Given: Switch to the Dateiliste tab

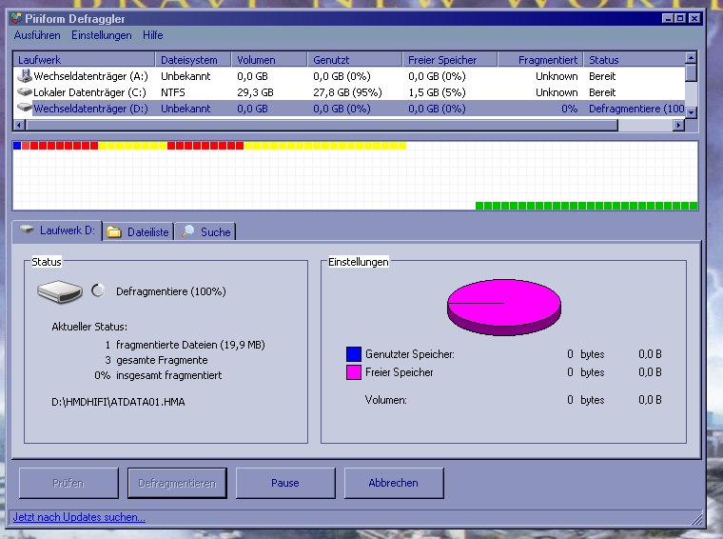Looking at the screenshot, I should tap(147, 231).
